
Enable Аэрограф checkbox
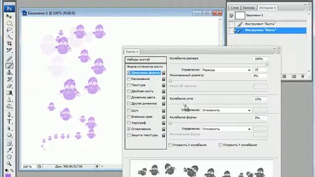coord(129,122)
